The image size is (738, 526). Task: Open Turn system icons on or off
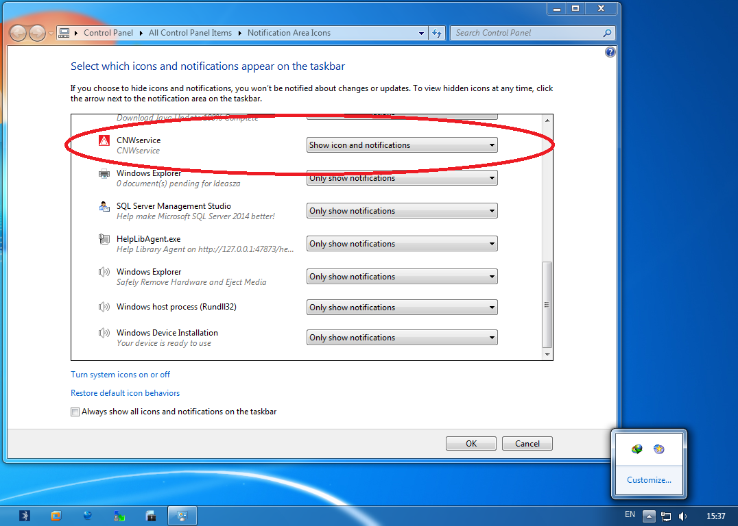[x=121, y=375]
